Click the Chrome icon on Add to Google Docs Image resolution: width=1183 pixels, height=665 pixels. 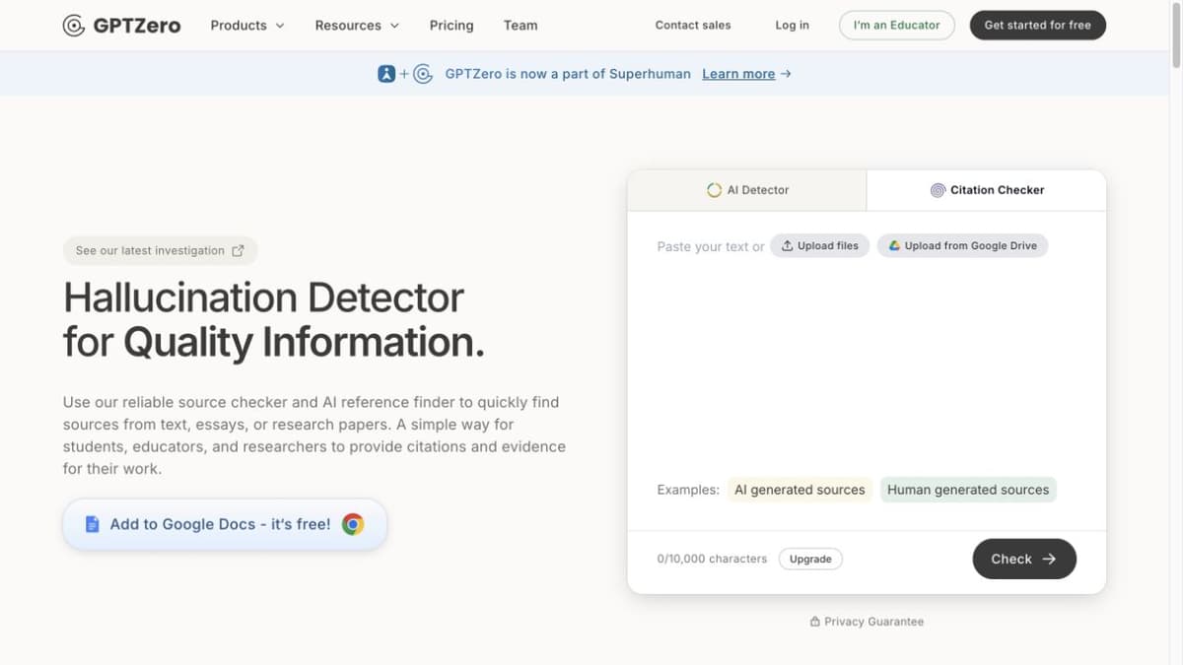click(353, 524)
